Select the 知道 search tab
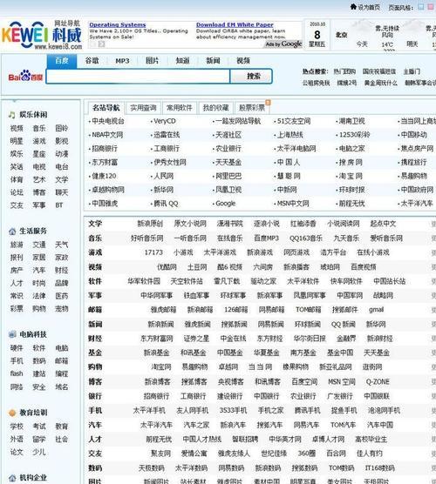Image resolution: width=436 pixels, height=484 pixels. click(x=182, y=61)
